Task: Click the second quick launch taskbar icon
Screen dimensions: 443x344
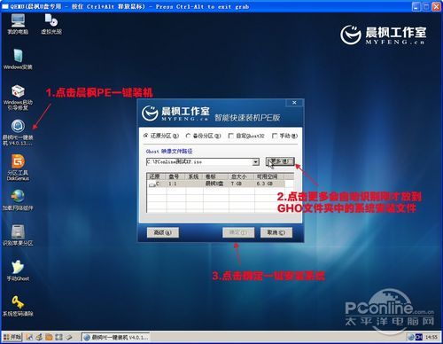Action: 39,337
